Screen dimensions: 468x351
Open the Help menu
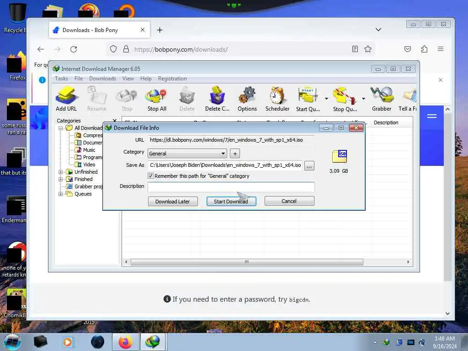click(x=146, y=79)
